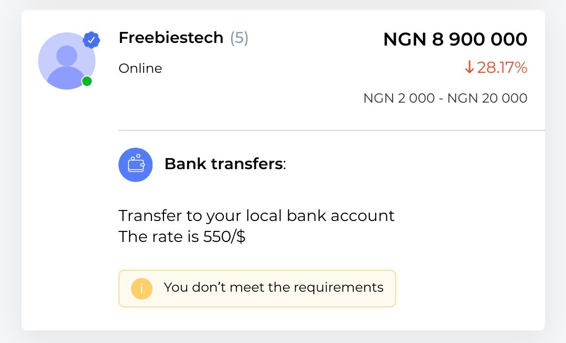Click the NGN 2 000 minimum limit
This screenshot has width=566, height=343.
[x=399, y=98]
